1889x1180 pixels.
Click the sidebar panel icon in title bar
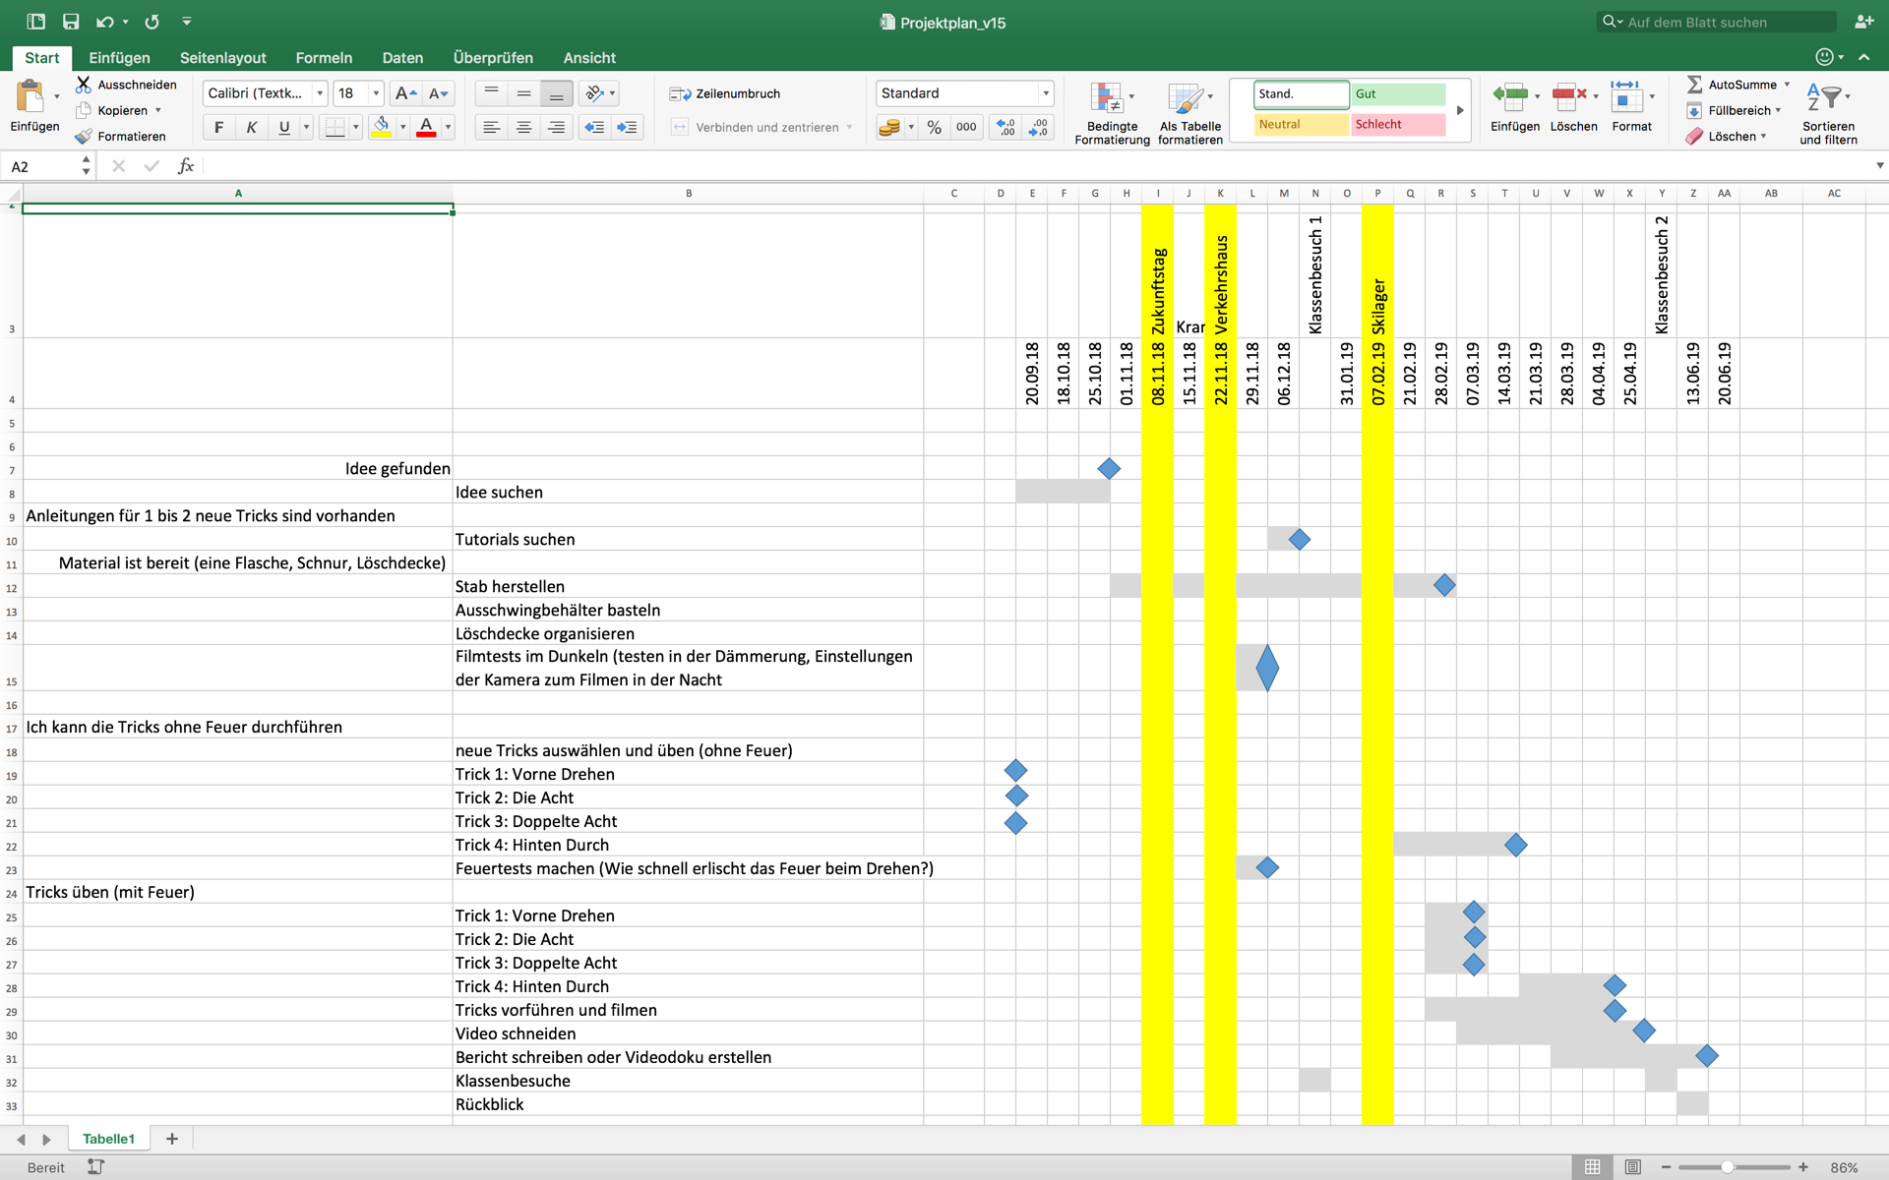(36, 22)
